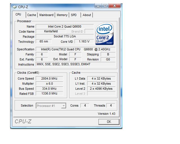Click the Revision value G0

108,59
